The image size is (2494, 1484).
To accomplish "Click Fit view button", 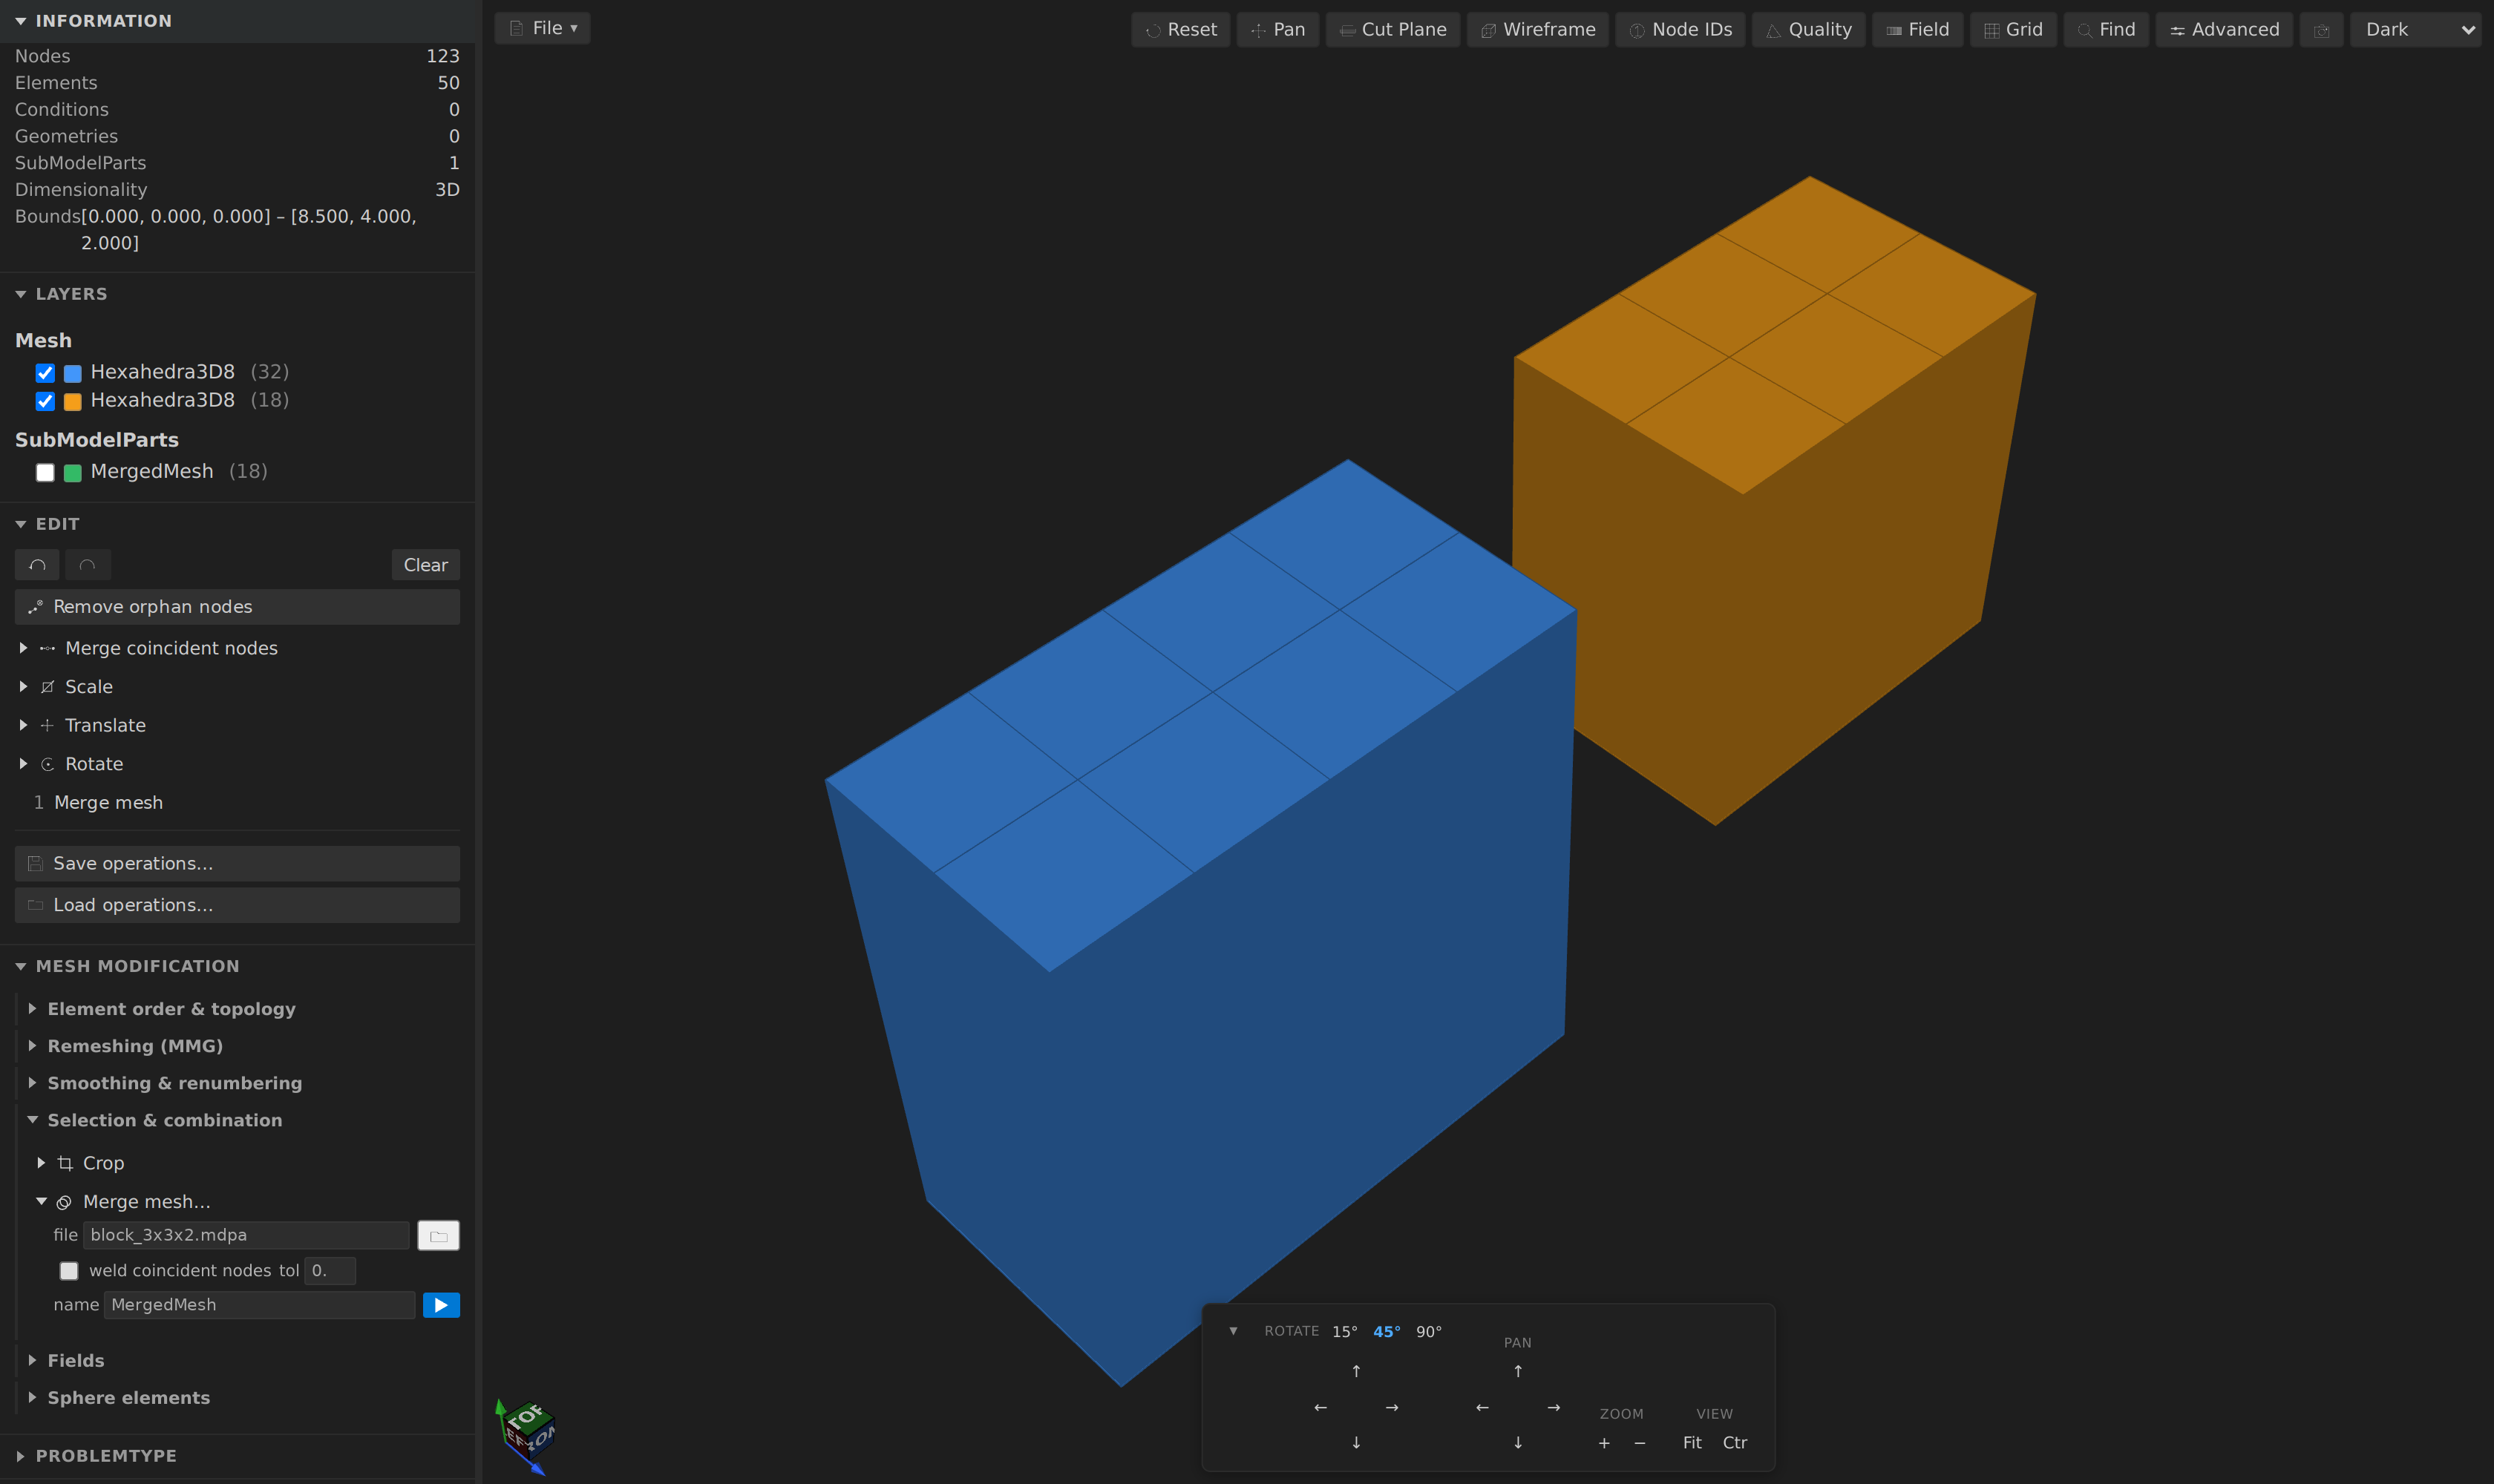I will (x=1692, y=1443).
